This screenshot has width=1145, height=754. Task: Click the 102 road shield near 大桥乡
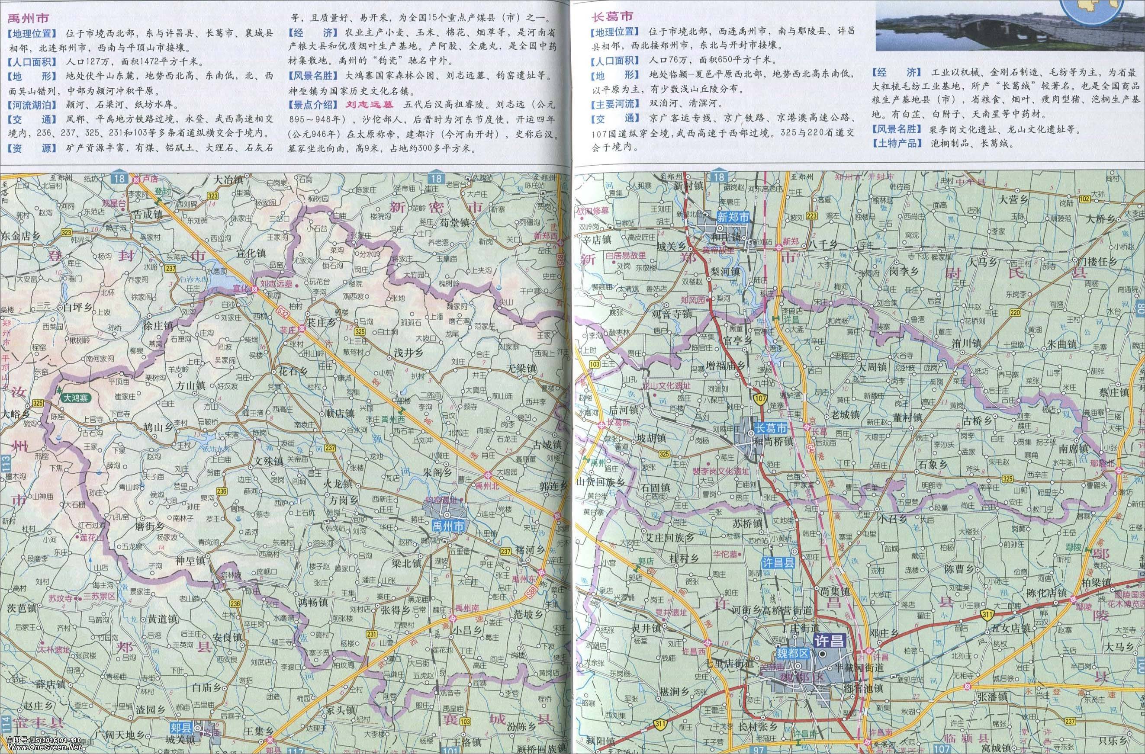(x=1085, y=199)
